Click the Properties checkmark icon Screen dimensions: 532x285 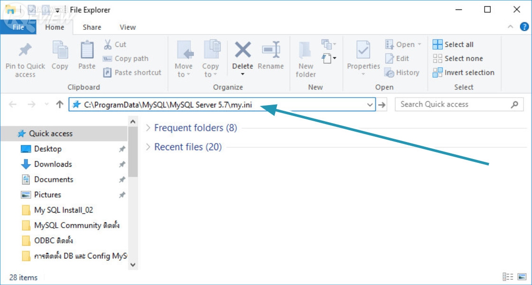(x=363, y=50)
